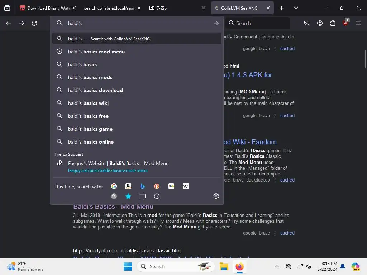
Task: Open the Windows Start menu
Action: (128, 266)
